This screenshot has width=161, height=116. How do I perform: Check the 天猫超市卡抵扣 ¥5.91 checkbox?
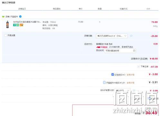(104, 83)
